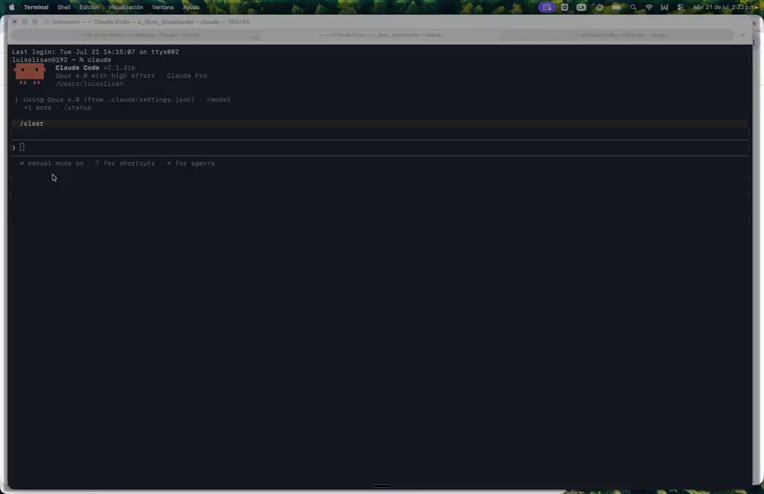The image size is (764, 494).
Task: Open the Terminal application menu
Action: click(36, 8)
